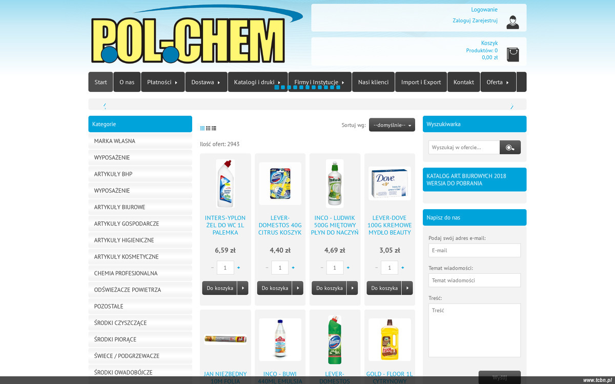Open the Sortuj wg domyślnie dropdown
The height and width of the screenshot is (384, 615).
click(392, 125)
